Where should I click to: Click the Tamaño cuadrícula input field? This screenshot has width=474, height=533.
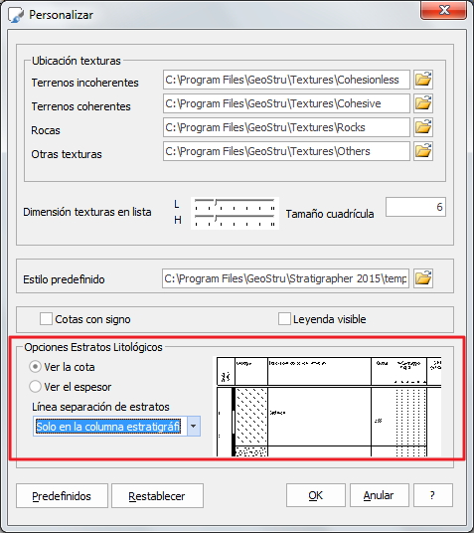pos(415,207)
